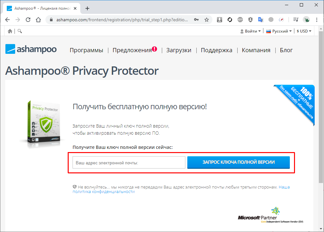This screenshot has height=232, width=324.
Task: Click the key icon in the address bar
Action: 196,19
